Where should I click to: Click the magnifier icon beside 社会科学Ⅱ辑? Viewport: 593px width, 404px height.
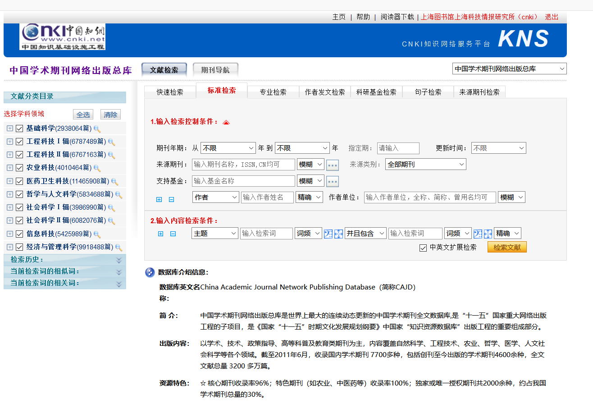(111, 221)
